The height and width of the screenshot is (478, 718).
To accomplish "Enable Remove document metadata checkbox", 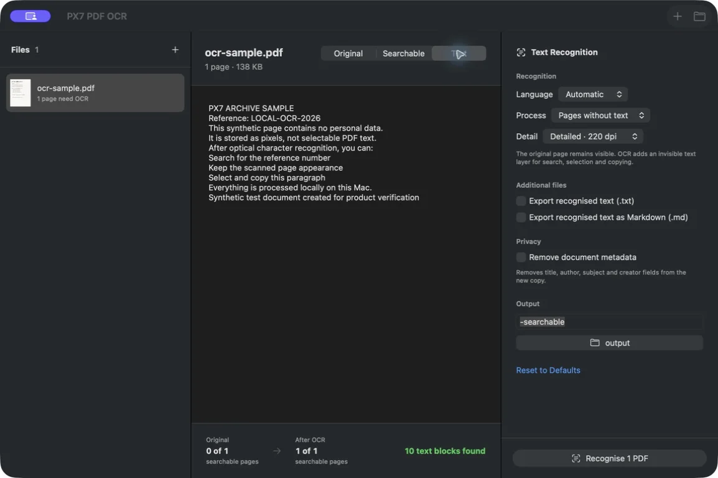I will click(521, 257).
